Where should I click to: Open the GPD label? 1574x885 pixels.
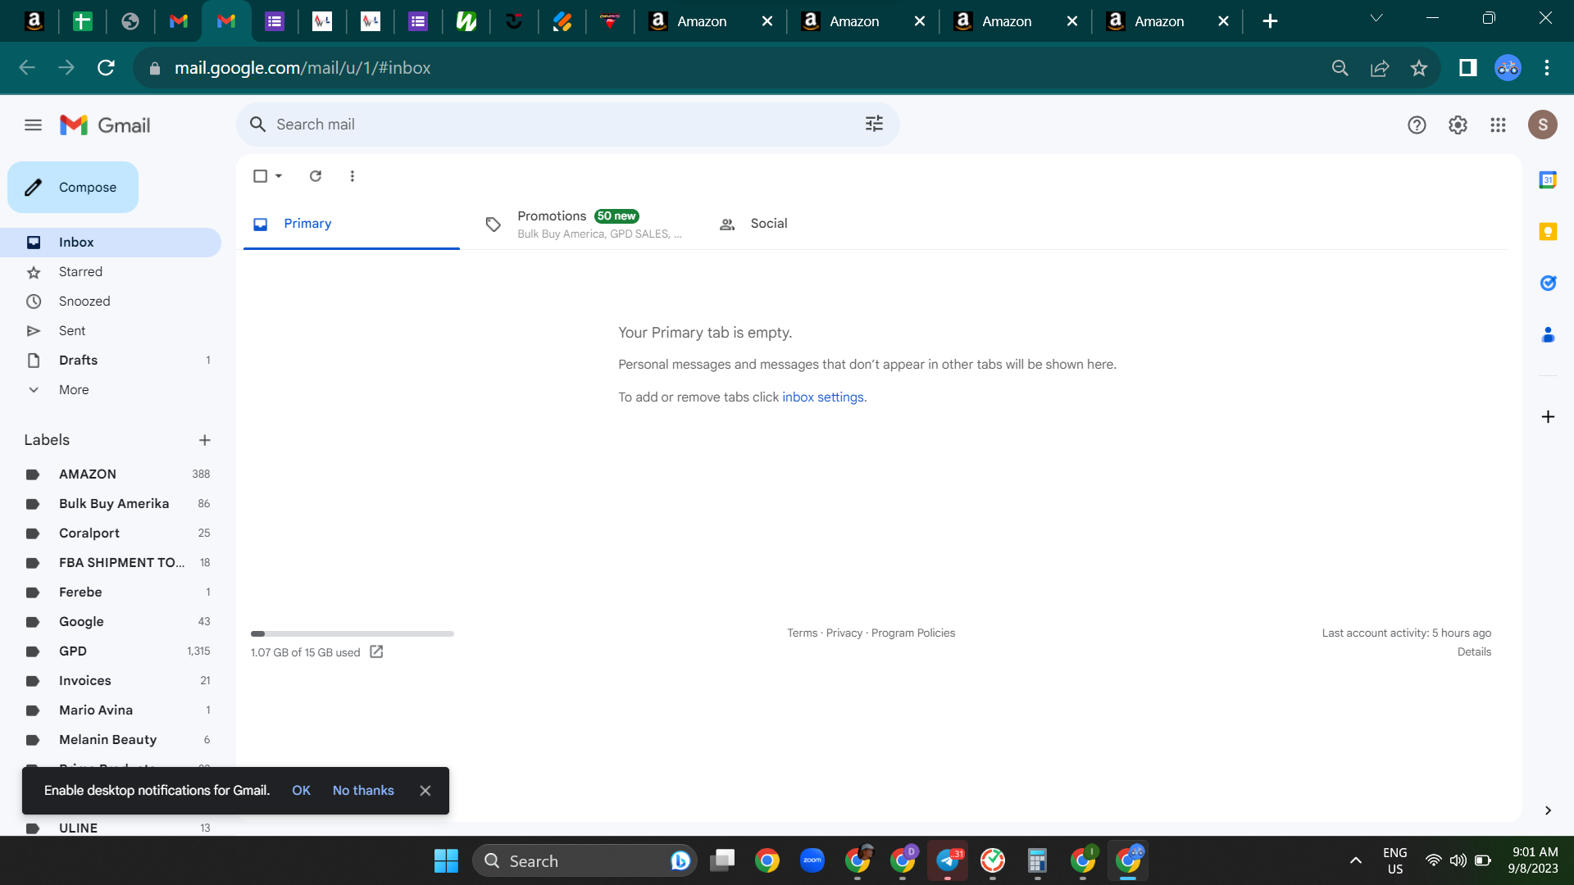(111, 651)
